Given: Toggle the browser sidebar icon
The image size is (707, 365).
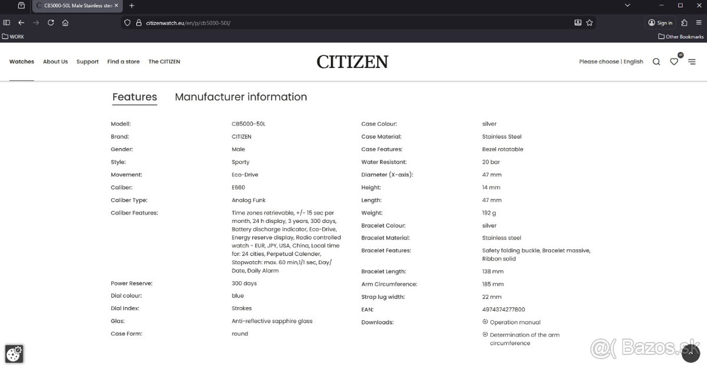Looking at the screenshot, I should pyautogui.click(x=6, y=22).
